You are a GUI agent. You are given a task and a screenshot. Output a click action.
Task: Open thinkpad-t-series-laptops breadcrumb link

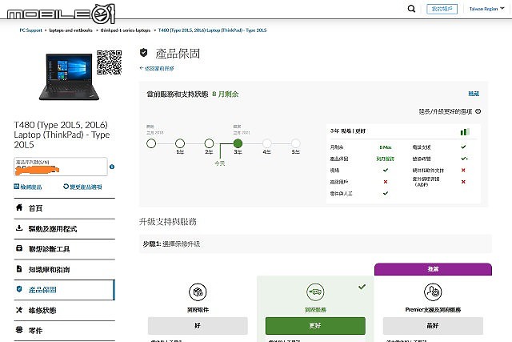tap(126, 30)
